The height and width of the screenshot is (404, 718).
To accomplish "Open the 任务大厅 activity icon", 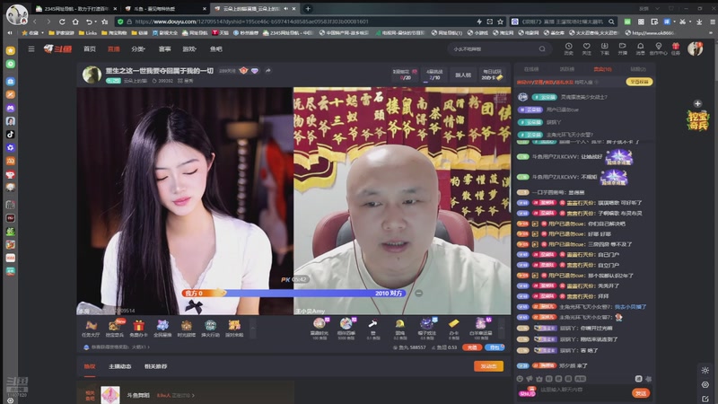I will pyautogui.click(x=91, y=329).
